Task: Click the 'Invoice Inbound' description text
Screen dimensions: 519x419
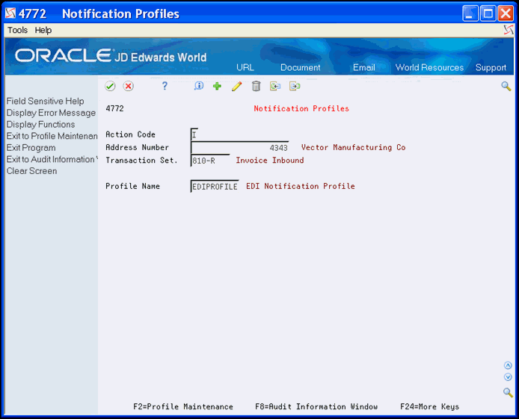Action: [270, 161]
